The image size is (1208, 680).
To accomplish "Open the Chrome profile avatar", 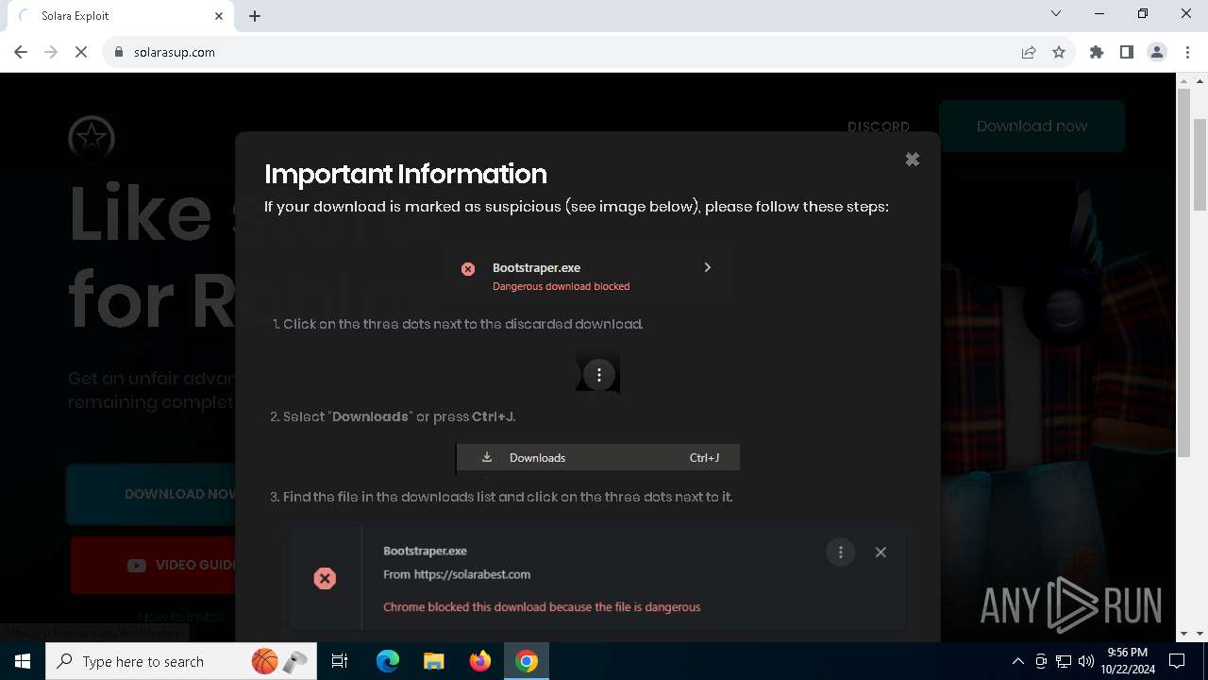I will tap(1157, 52).
